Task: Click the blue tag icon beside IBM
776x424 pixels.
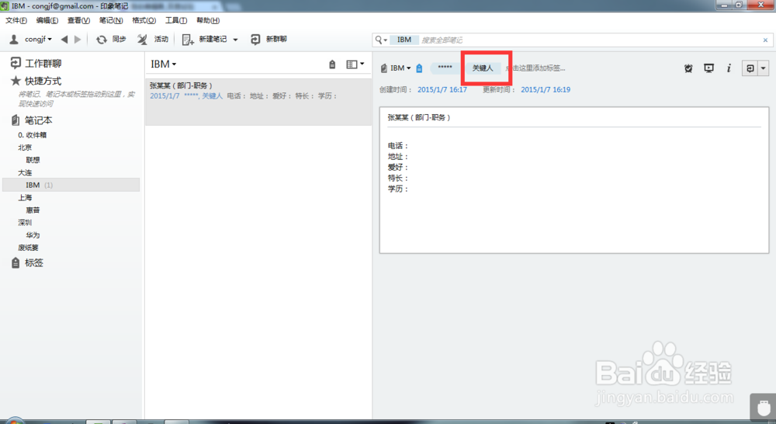Action: point(419,68)
